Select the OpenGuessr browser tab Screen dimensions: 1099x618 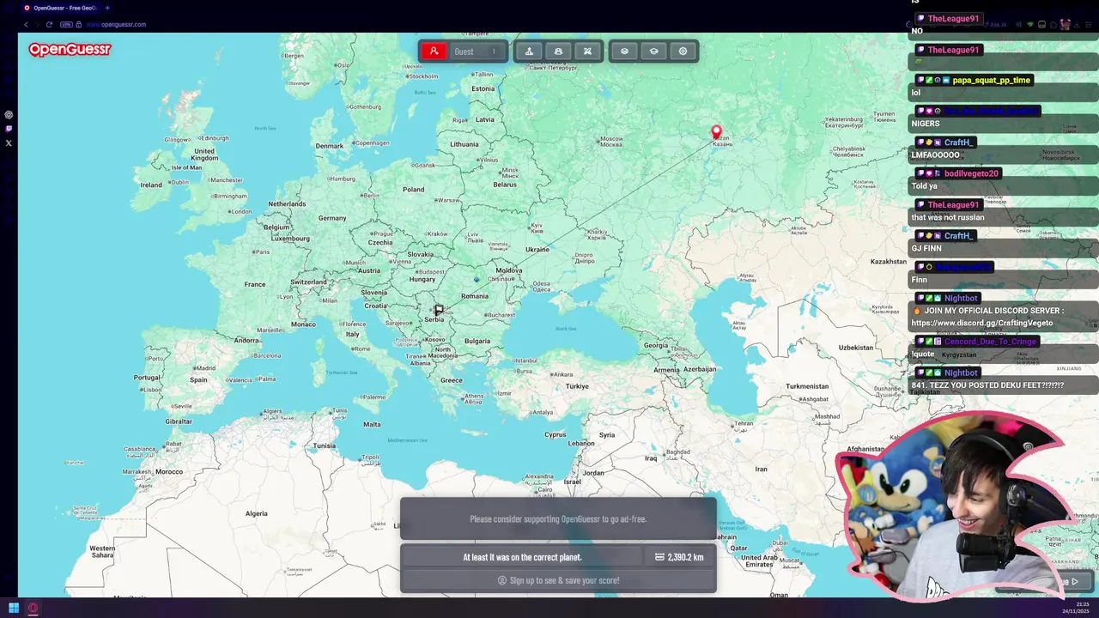(x=60, y=8)
